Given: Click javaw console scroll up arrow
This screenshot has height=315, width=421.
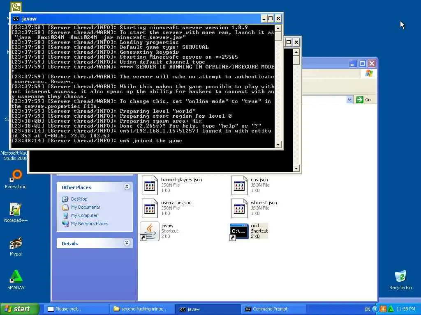Looking at the screenshot, I should click(278, 28).
